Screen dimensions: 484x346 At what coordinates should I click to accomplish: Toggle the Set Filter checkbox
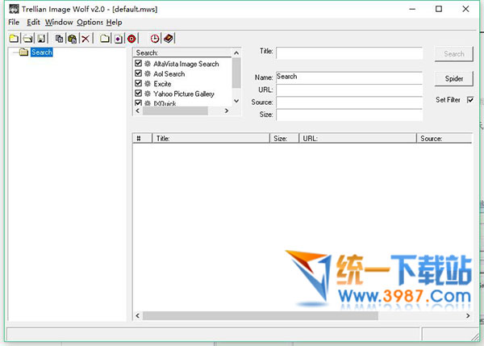click(x=470, y=100)
